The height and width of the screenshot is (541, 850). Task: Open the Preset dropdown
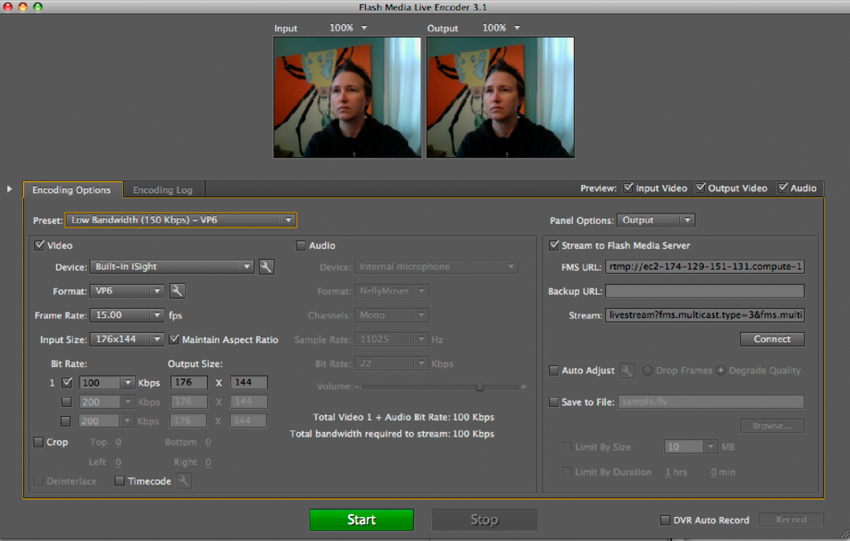coord(181,220)
